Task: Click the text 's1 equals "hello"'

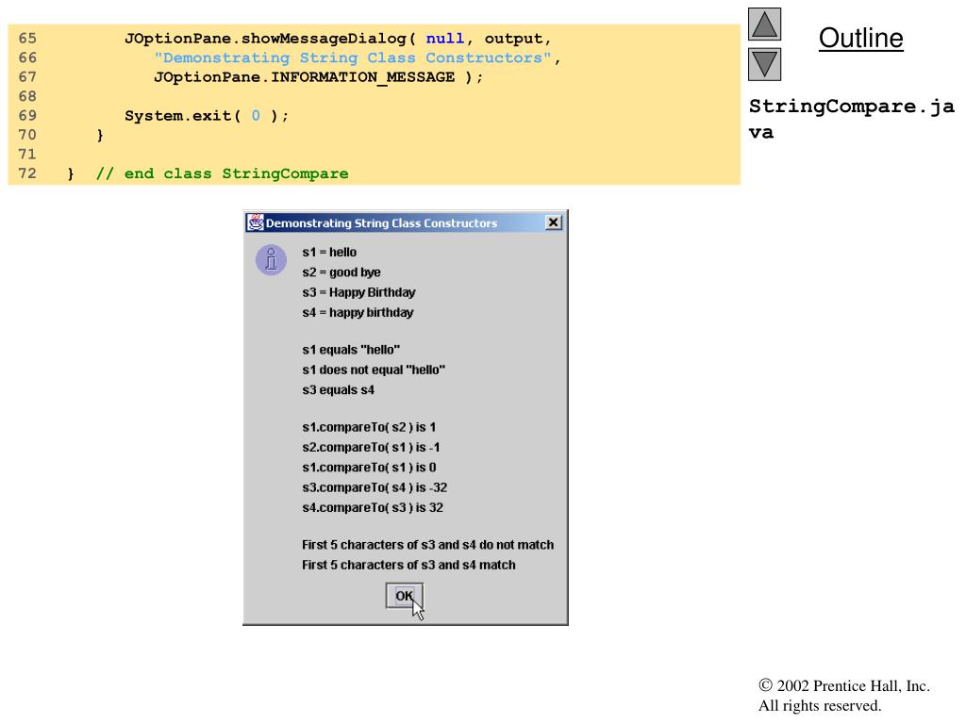Action: coord(351,350)
